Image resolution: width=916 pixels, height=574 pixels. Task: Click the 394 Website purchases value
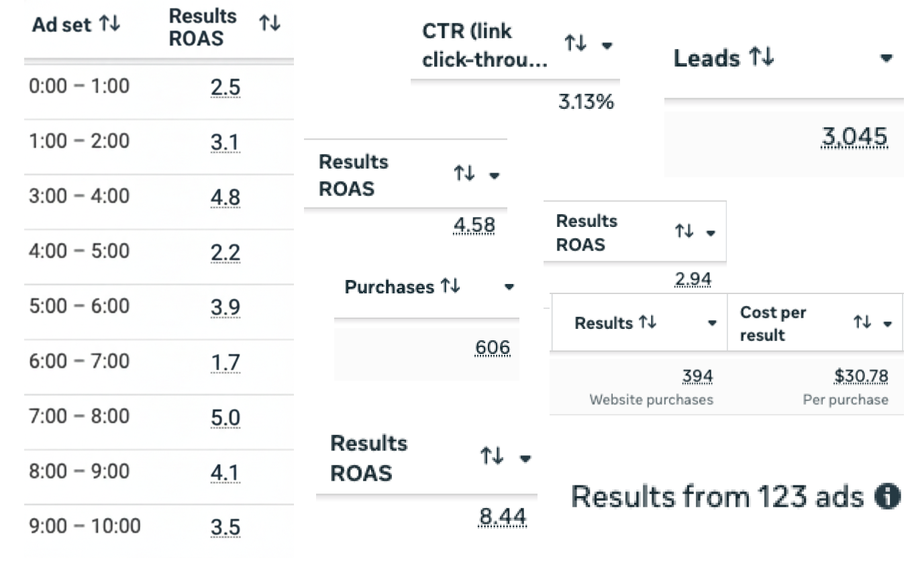[x=697, y=375]
